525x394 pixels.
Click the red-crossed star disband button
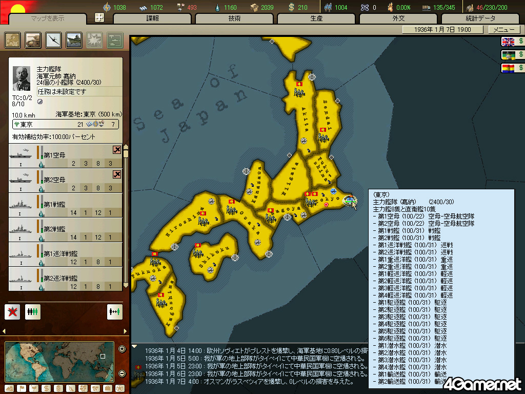click(x=12, y=312)
